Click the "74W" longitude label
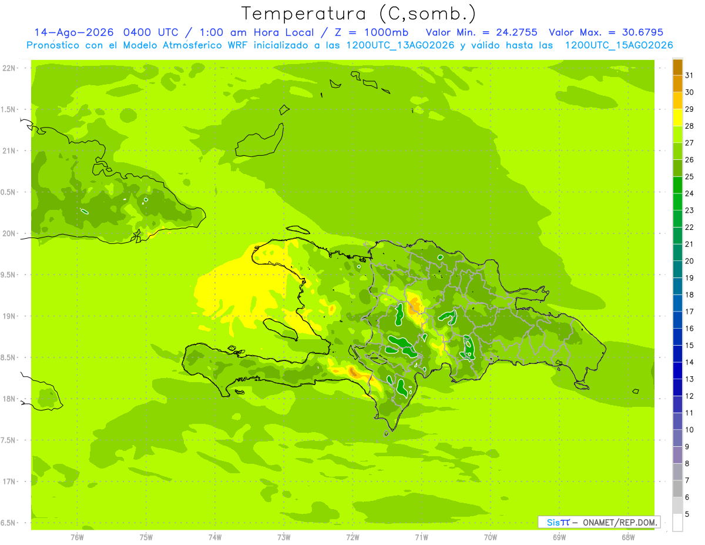Screen dimensions: 705x545 [x=215, y=537]
